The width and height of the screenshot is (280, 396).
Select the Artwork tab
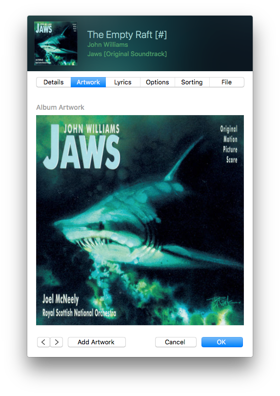point(88,82)
